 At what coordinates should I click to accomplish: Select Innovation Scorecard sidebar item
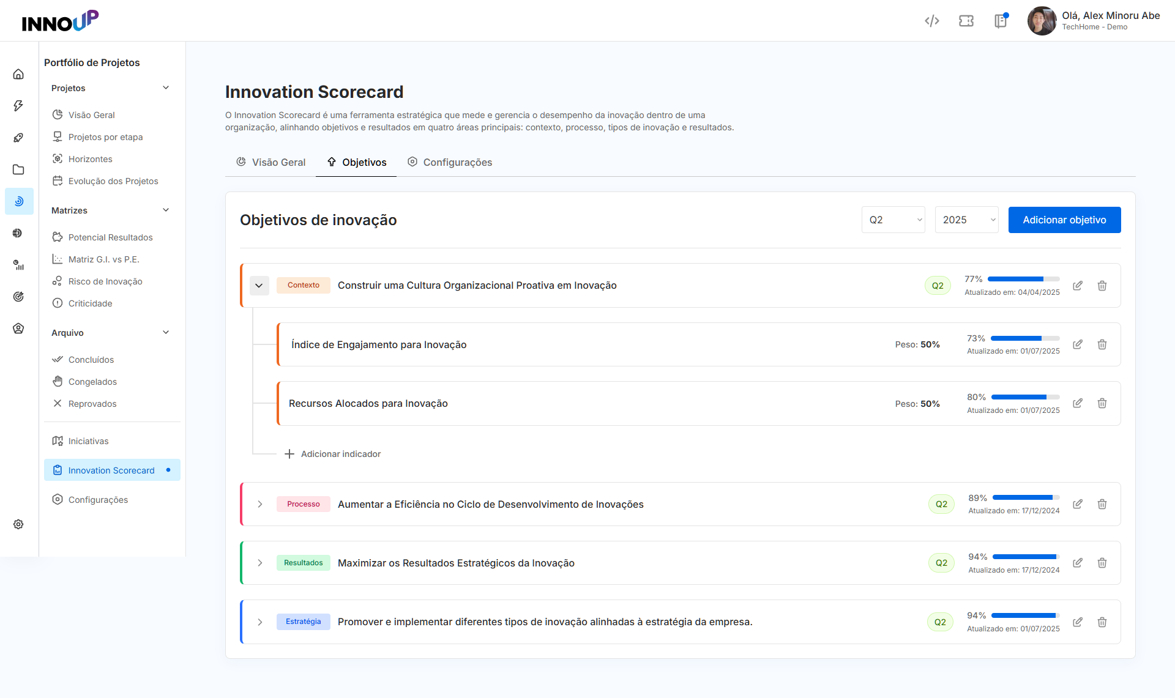coord(112,470)
